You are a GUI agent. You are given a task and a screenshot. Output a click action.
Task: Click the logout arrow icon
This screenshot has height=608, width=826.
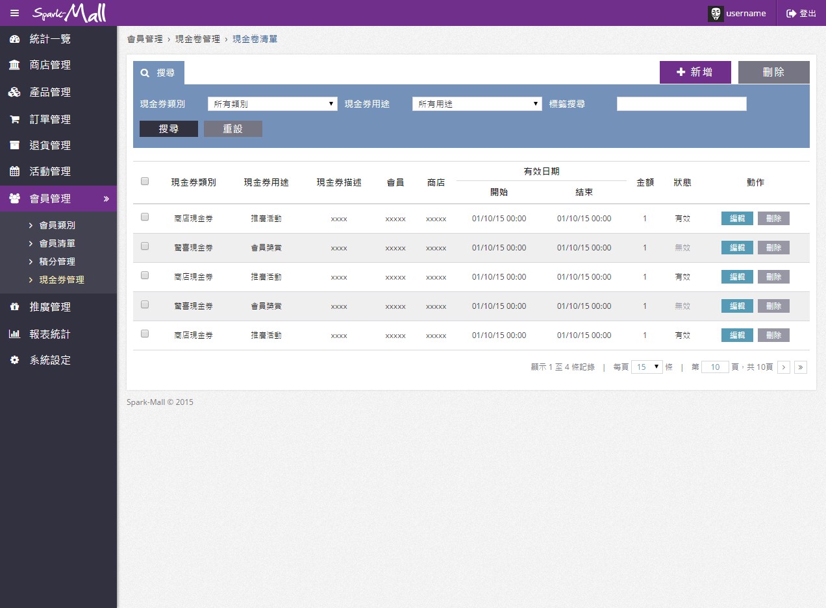coord(791,14)
